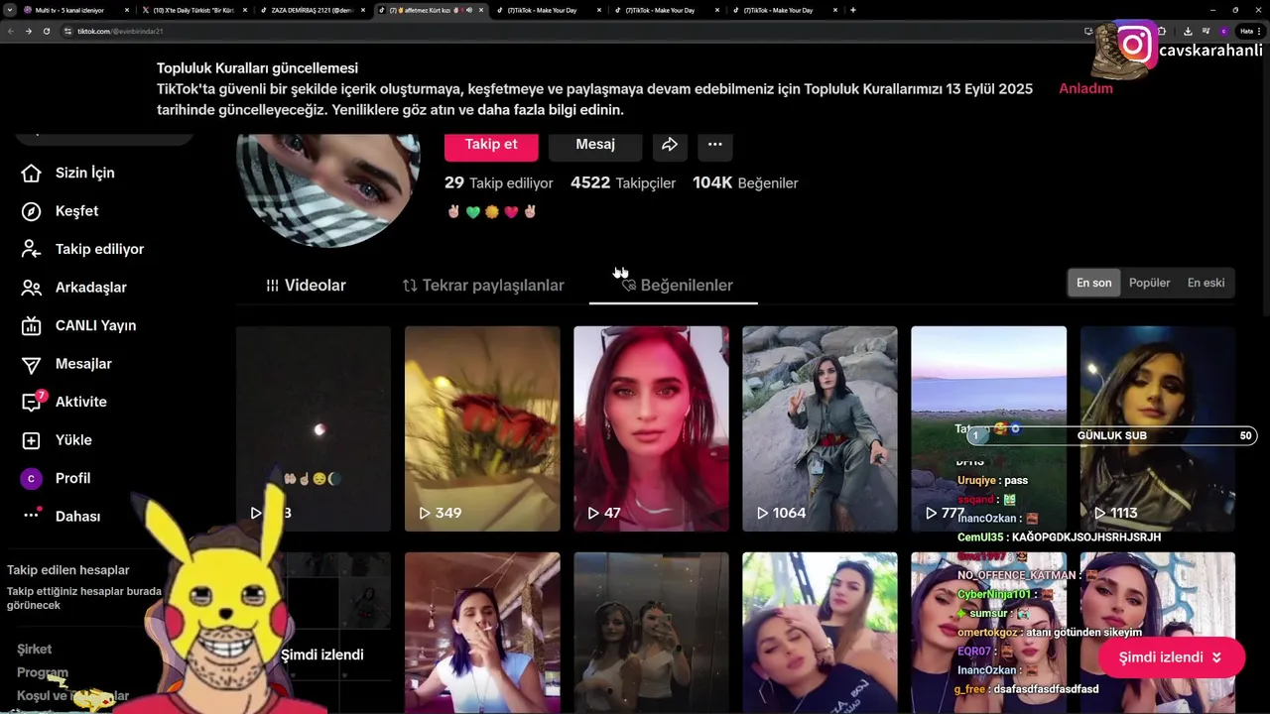The height and width of the screenshot is (714, 1270).
Task: Open Aktivite notifications with badge
Action: pos(63,402)
